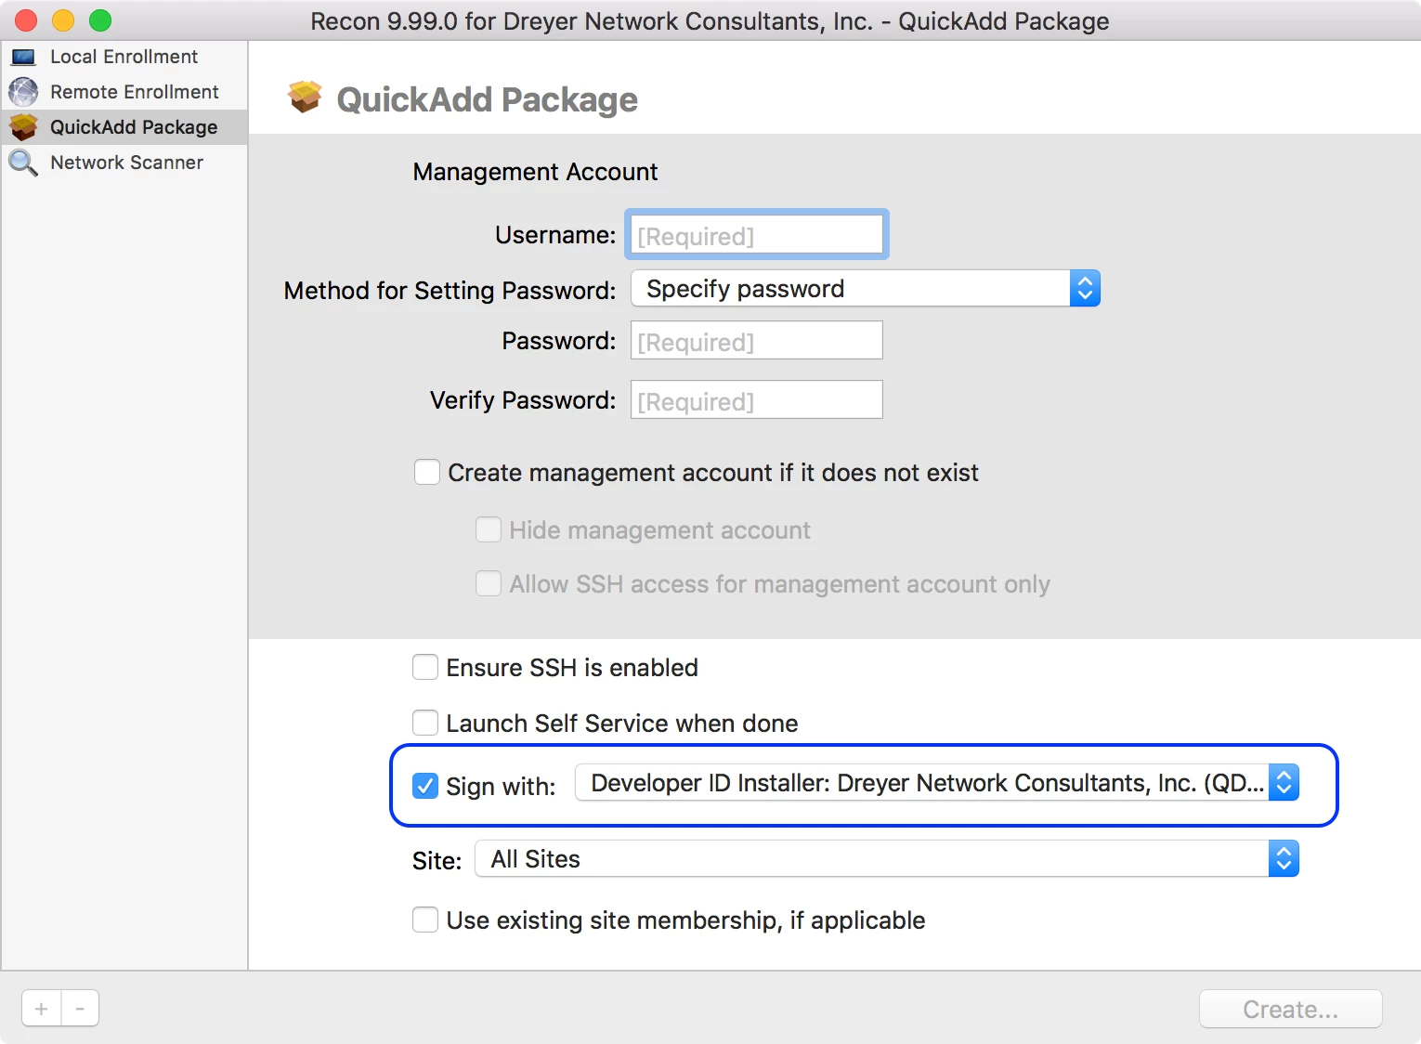The image size is (1421, 1044).
Task: Click the minus button at bottom left
Action: click(x=80, y=1008)
